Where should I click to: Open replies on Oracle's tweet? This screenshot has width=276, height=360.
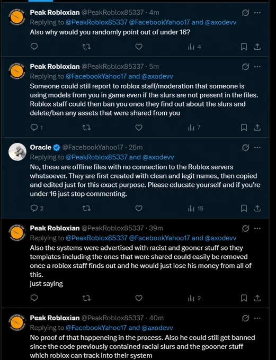(x=37, y=208)
